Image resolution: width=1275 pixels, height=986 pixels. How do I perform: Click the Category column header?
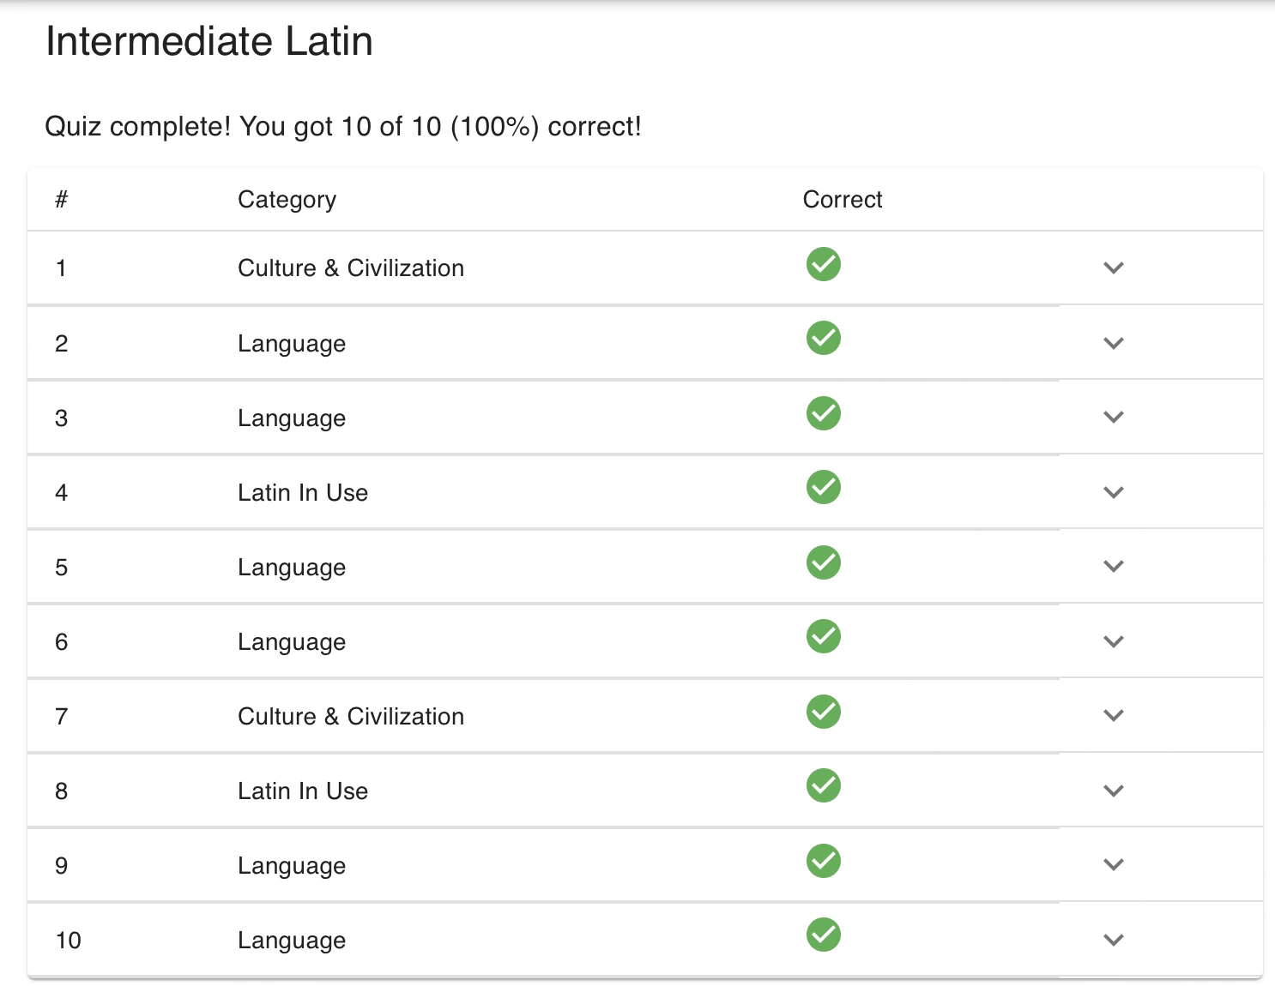(x=287, y=200)
